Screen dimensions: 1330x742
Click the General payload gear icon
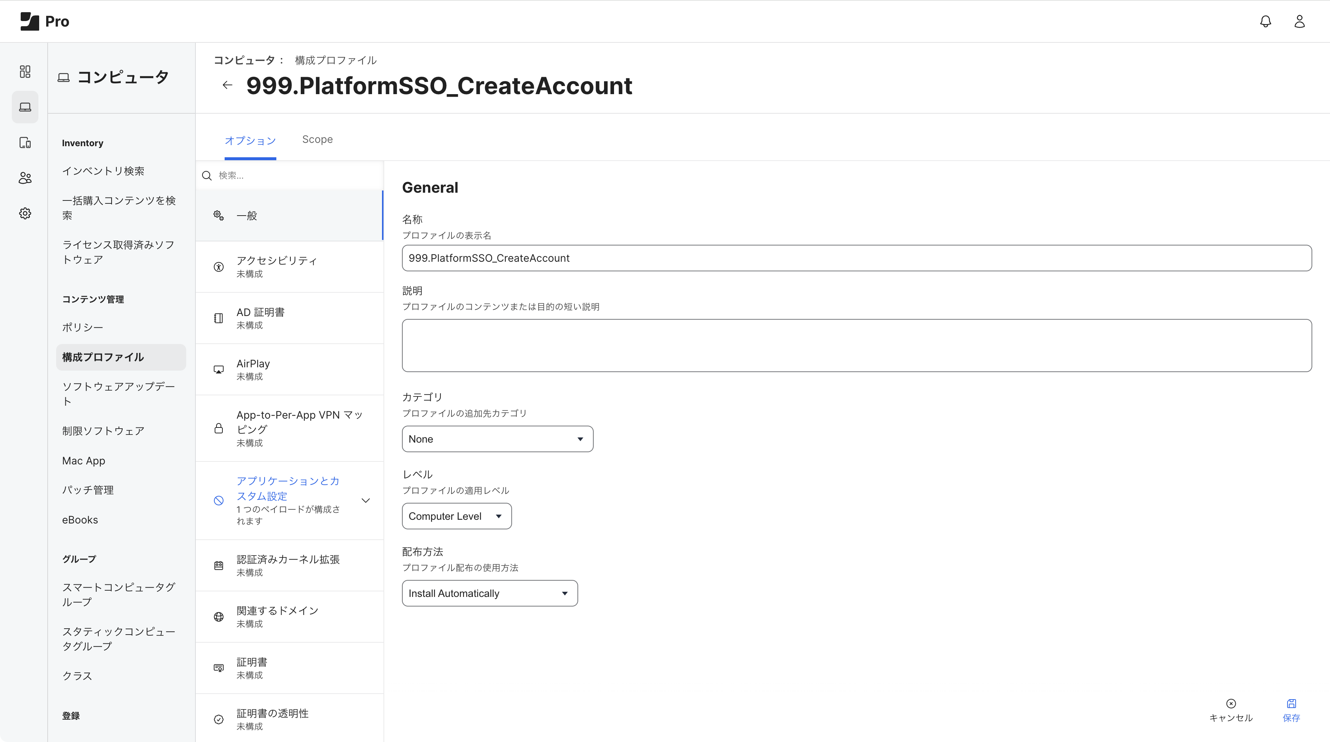tap(218, 215)
